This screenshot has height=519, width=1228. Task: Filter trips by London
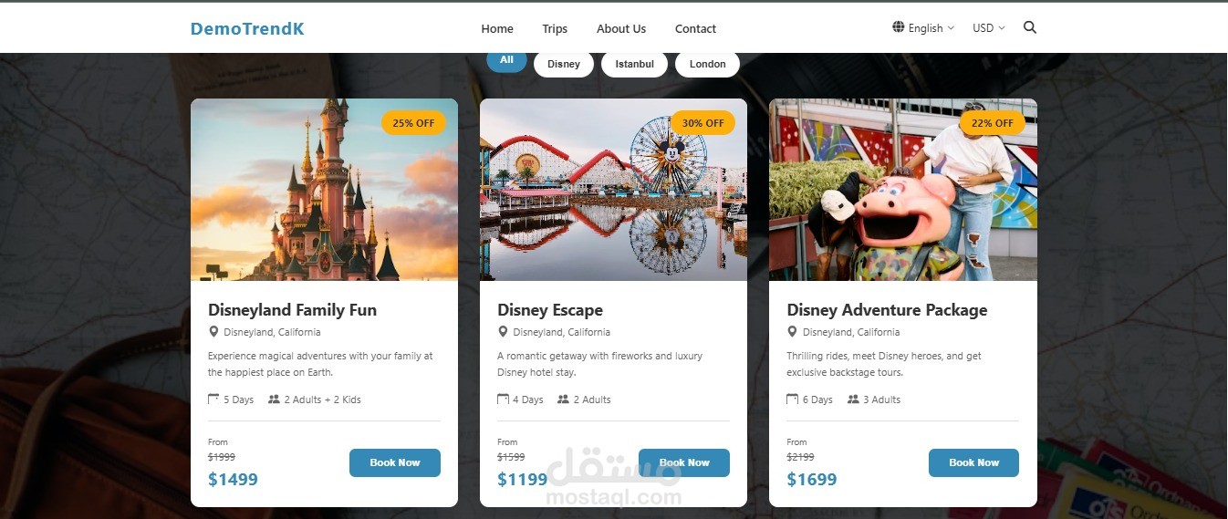[707, 64]
